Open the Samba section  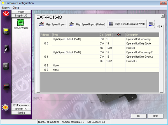pyautogui.click(x=21, y=112)
